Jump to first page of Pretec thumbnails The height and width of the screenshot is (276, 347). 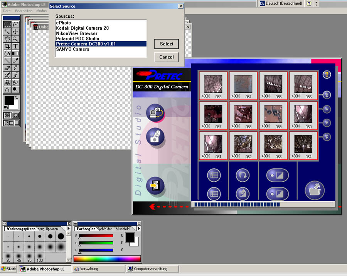coord(327,95)
